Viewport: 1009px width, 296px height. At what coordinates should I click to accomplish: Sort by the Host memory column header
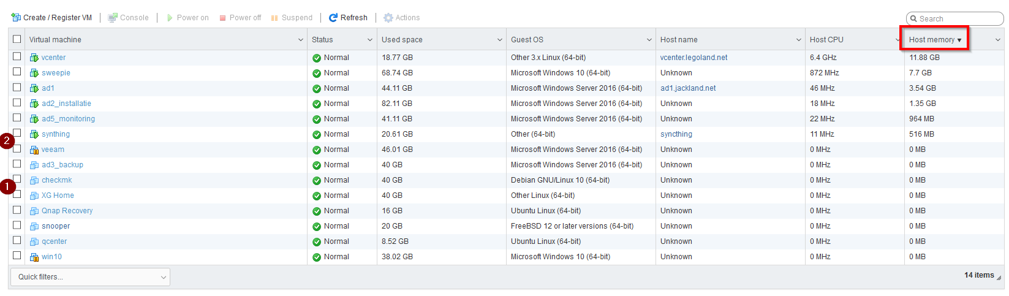pyautogui.click(x=931, y=40)
